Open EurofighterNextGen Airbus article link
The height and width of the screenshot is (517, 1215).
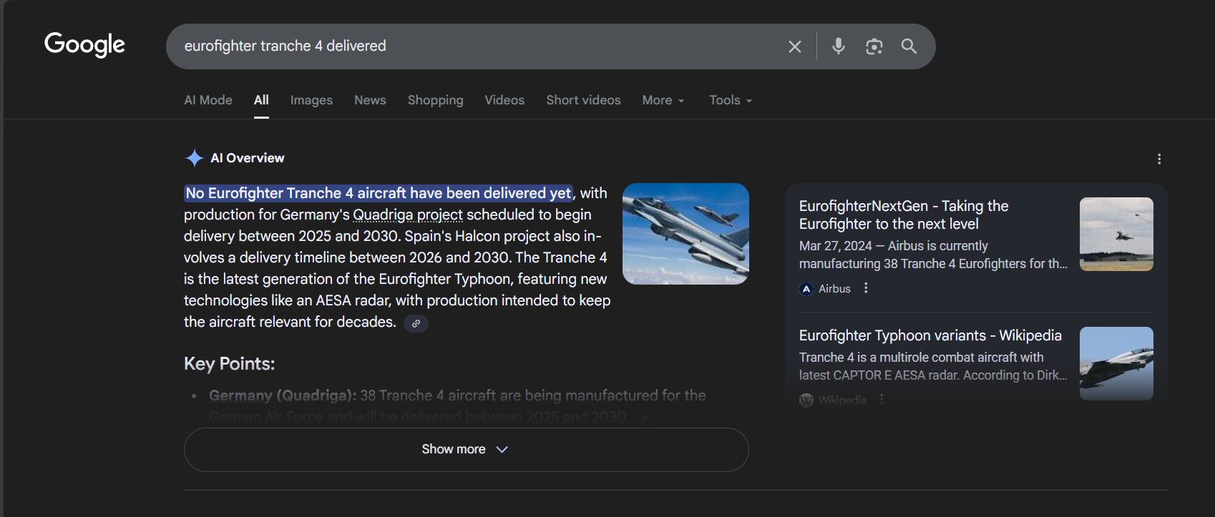pos(904,215)
